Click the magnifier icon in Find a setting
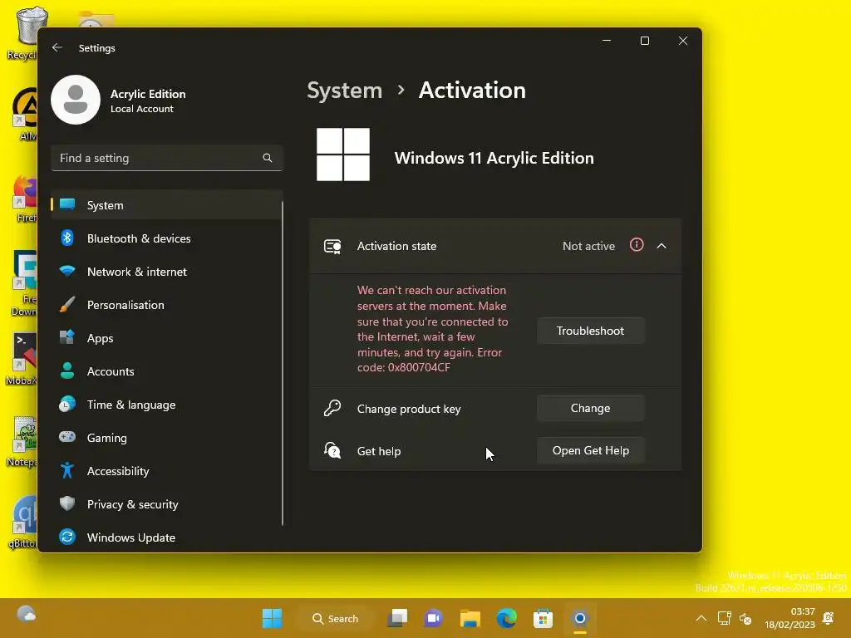 [267, 158]
